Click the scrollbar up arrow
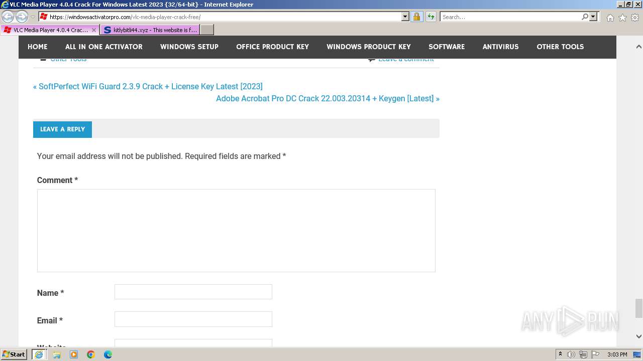The width and height of the screenshot is (643, 361). [x=639, y=47]
